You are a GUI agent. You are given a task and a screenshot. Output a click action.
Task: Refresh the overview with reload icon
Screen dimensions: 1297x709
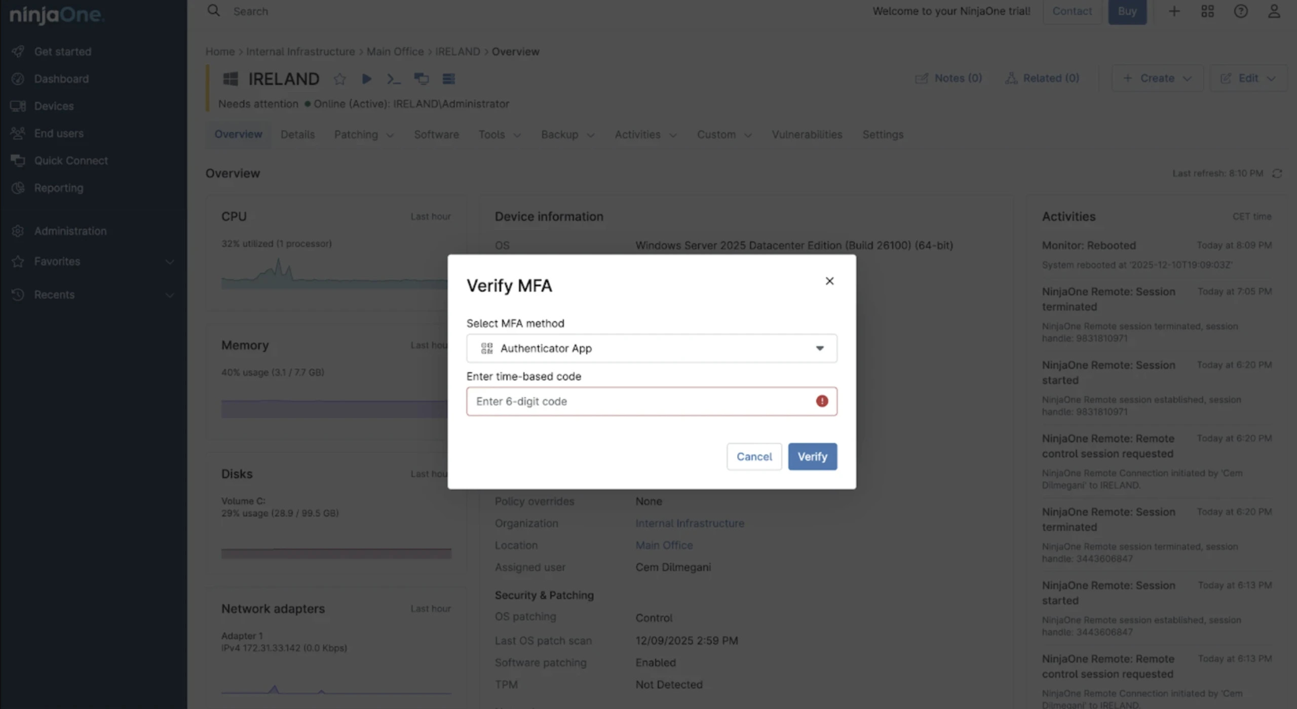click(x=1277, y=174)
